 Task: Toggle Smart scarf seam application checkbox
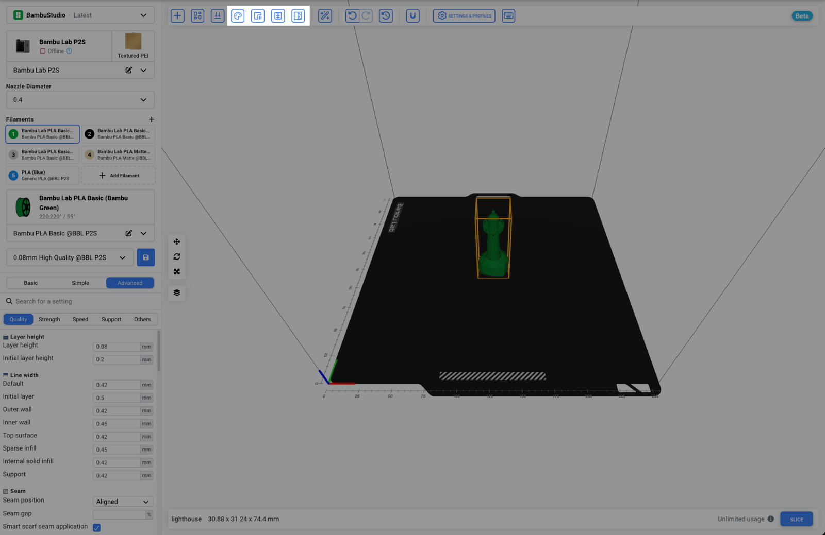pyautogui.click(x=96, y=527)
